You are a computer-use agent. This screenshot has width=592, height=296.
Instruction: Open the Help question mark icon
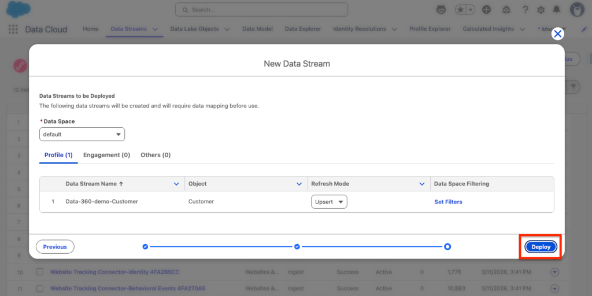[x=525, y=10]
